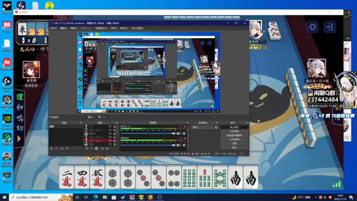Image resolution: width=357 pixels, height=201 pixels.
Task: Open OBS 文件(F) menu
Action: (54, 28)
